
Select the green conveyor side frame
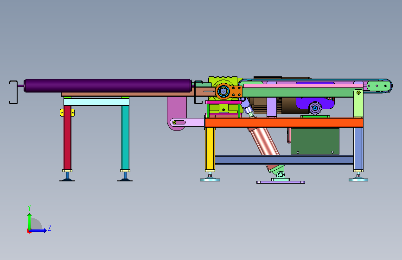coord(297,93)
